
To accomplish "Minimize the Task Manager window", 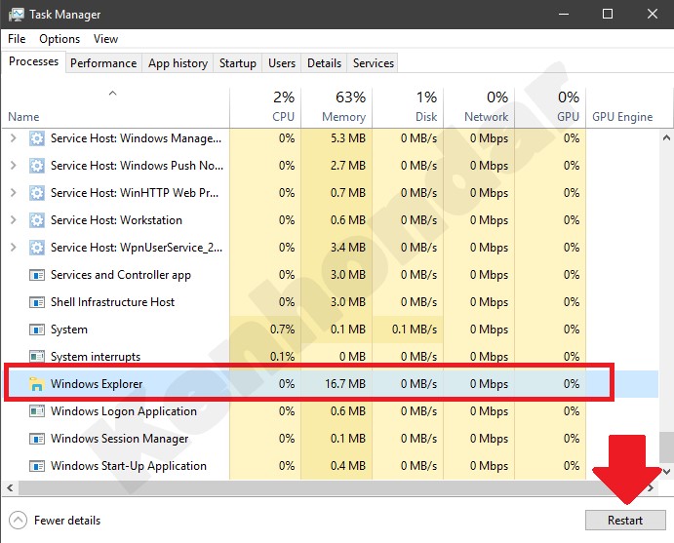I will (x=564, y=15).
